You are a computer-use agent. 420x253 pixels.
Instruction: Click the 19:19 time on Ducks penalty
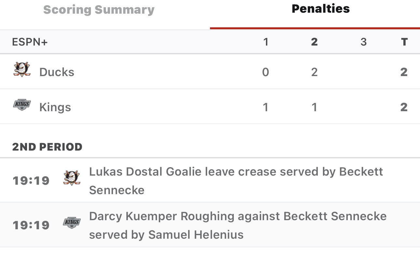tap(31, 180)
